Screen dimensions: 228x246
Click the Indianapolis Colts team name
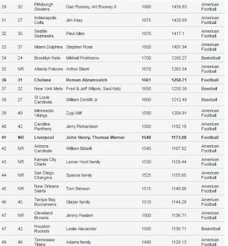click(45, 20)
